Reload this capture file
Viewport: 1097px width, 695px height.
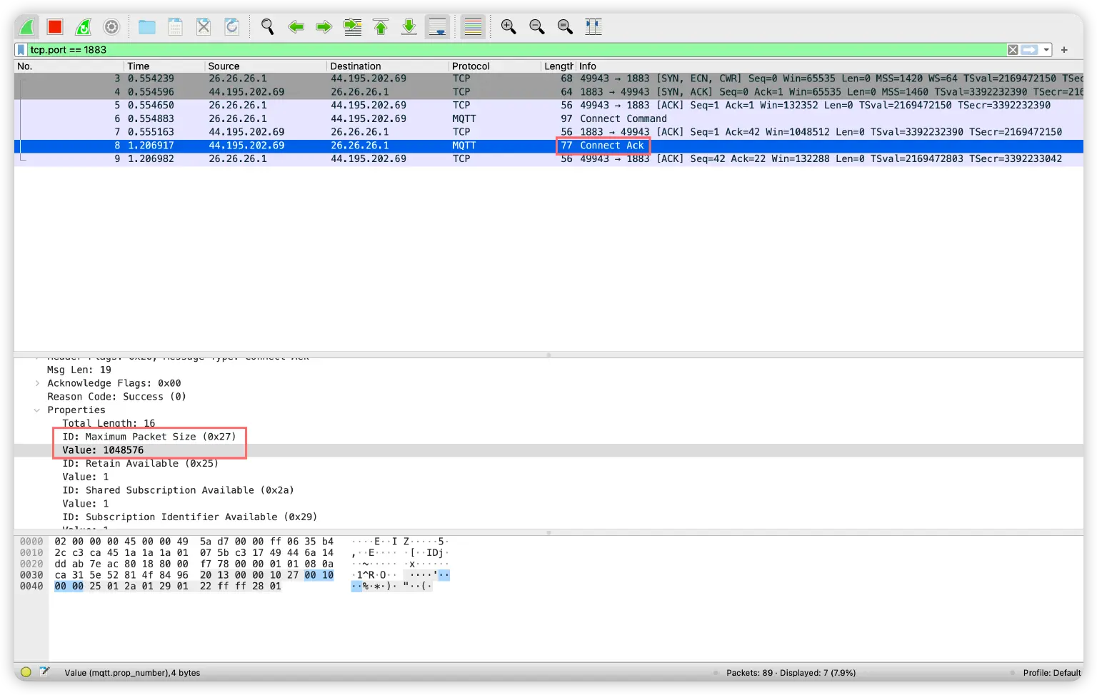[231, 26]
